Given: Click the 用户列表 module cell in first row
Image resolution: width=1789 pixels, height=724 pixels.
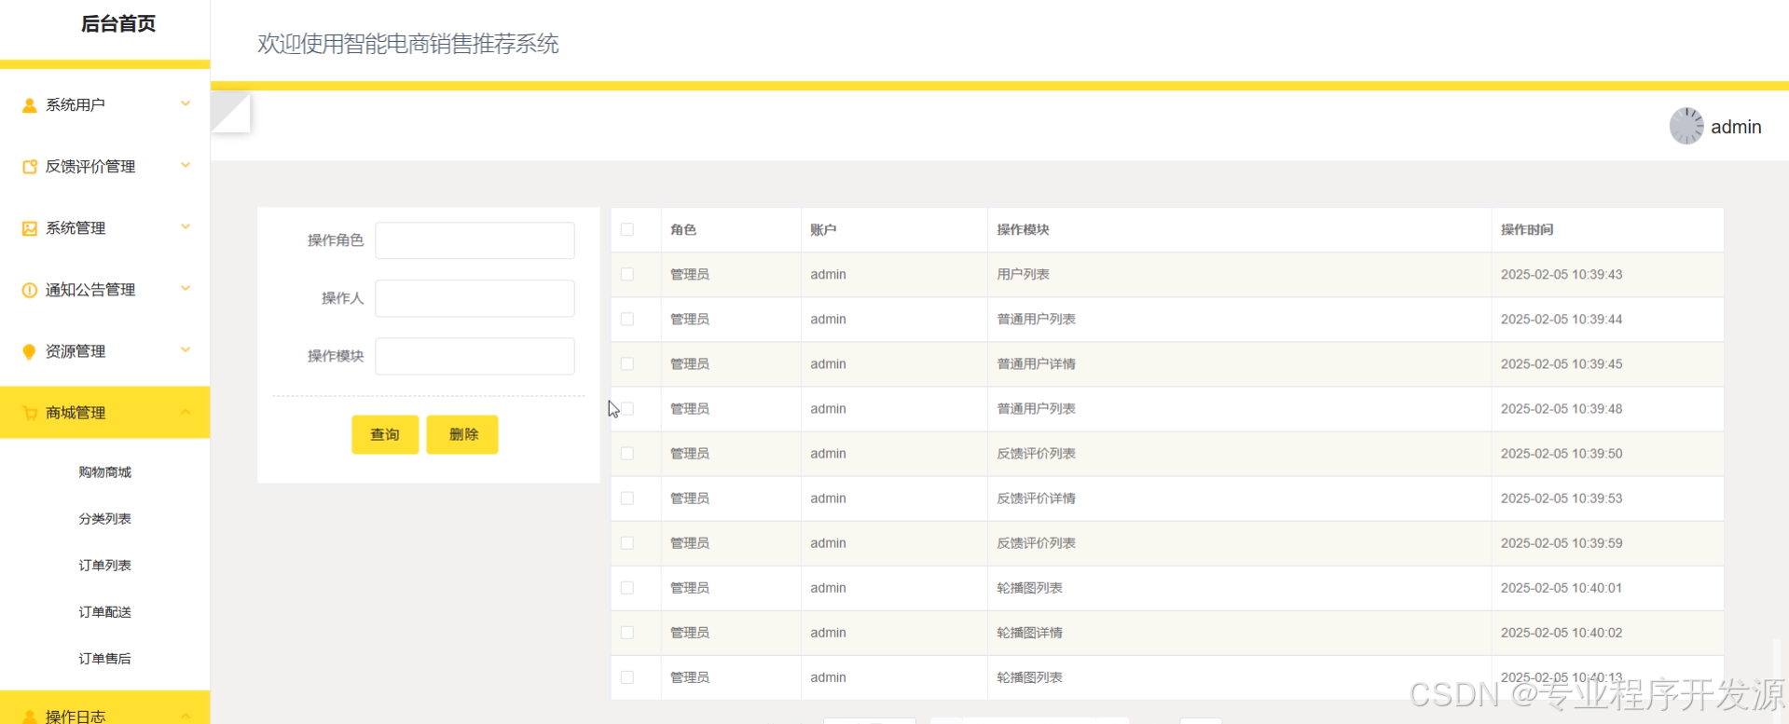Looking at the screenshot, I should click(x=1023, y=274).
